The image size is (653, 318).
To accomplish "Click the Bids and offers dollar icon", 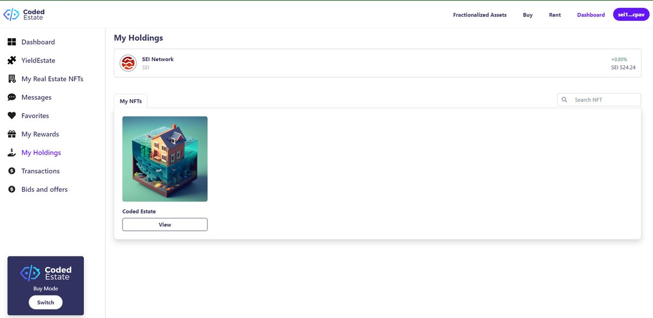I will (x=11, y=189).
